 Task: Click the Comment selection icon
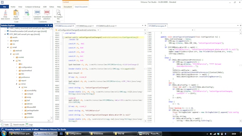point(37,13)
